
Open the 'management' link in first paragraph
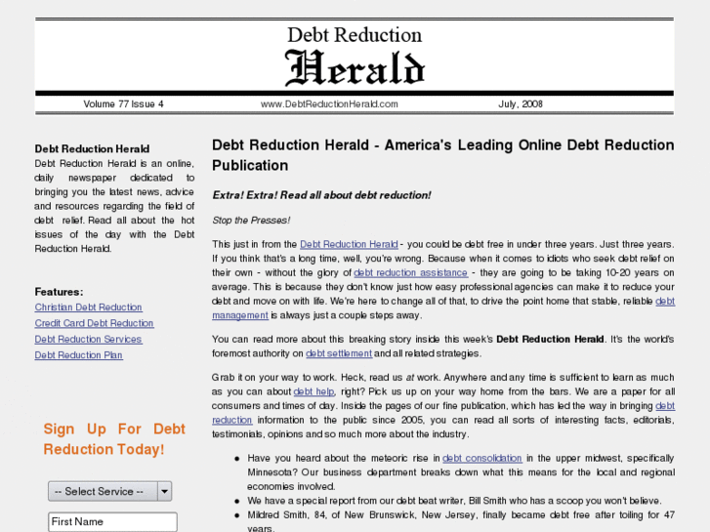240,315
